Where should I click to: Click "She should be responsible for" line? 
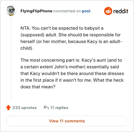point(89,35)
